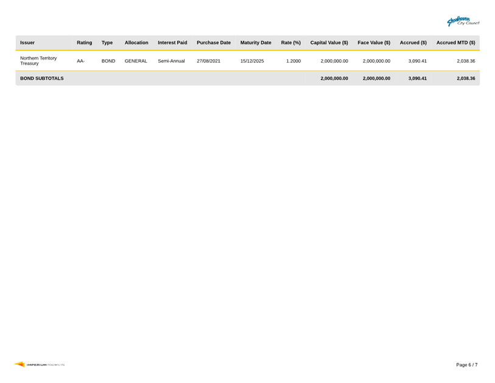Click the Imperium Markets logo
Viewport: 495px width, 383px height.
(x=40, y=365)
